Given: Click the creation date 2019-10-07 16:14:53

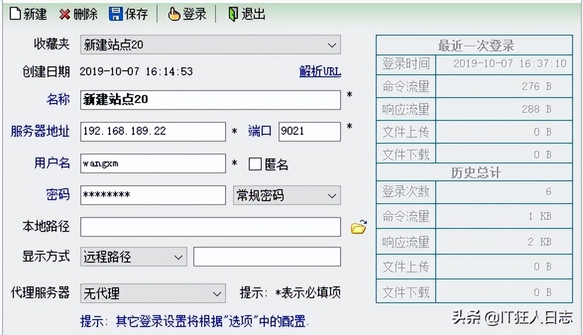Looking at the screenshot, I should [136, 71].
